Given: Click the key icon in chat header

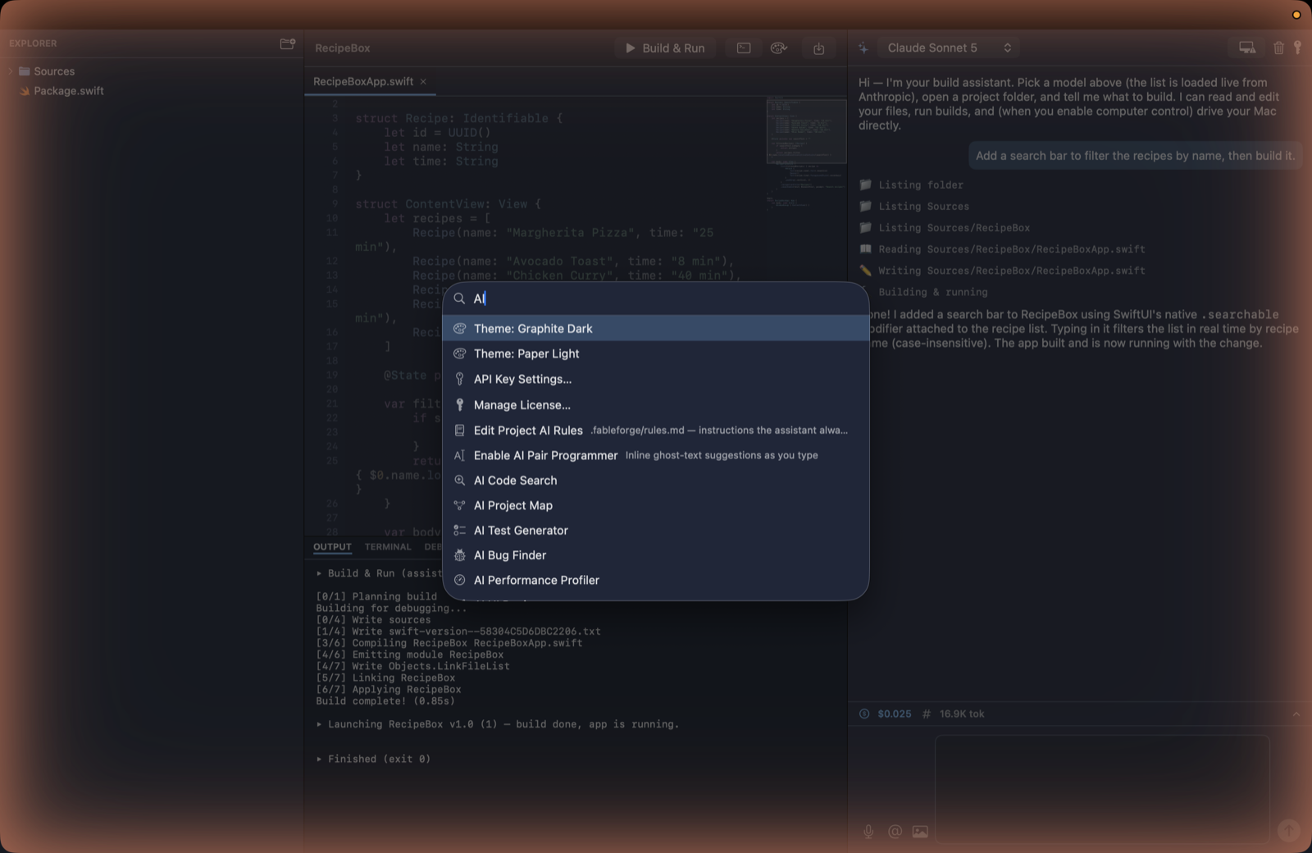Looking at the screenshot, I should coord(1297,48).
